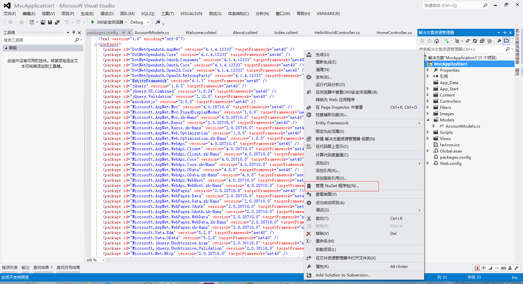Open the 调试(D) menu in menu bar
The width and height of the screenshot is (523, 284).
[107, 13]
